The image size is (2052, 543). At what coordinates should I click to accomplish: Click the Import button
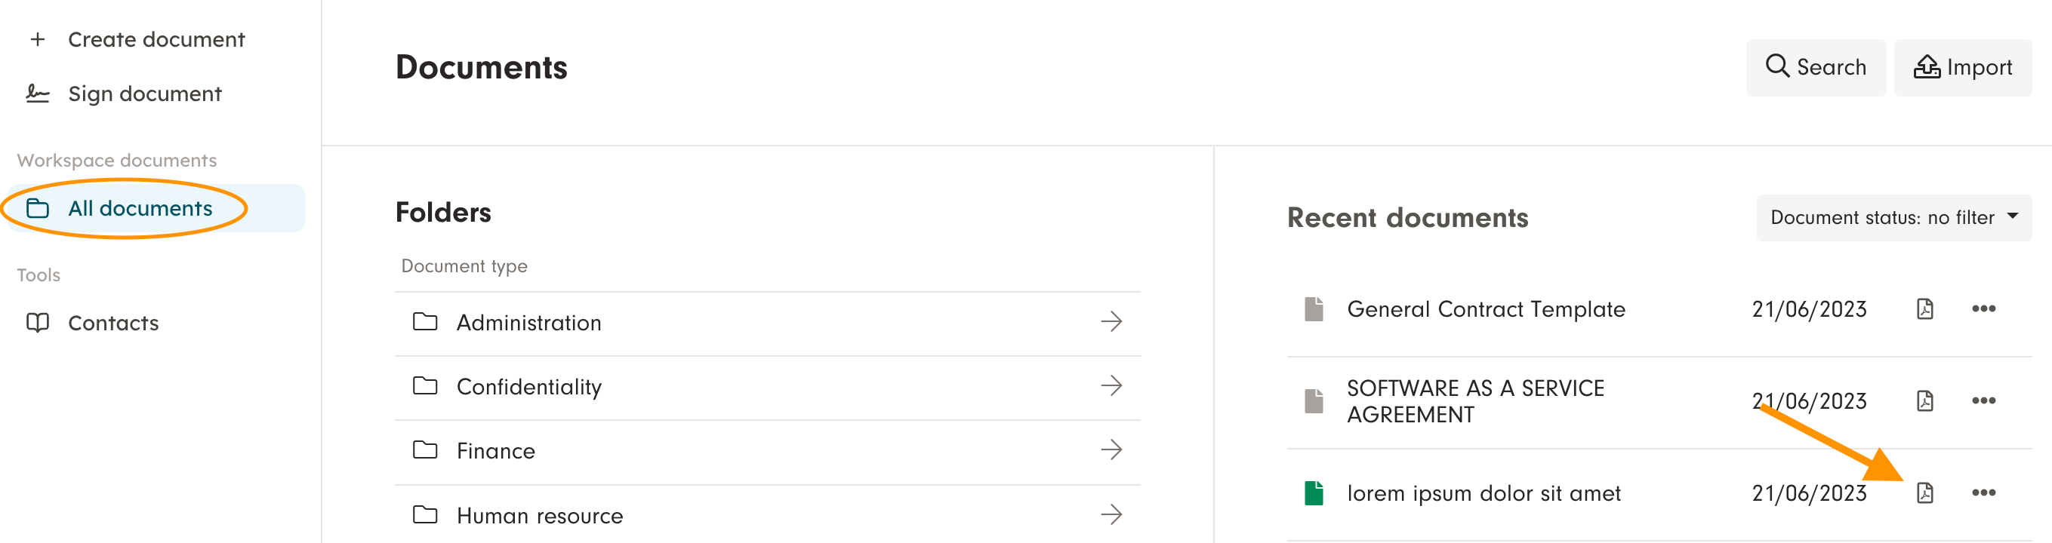pyautogui.click(x=1962, y=68)
